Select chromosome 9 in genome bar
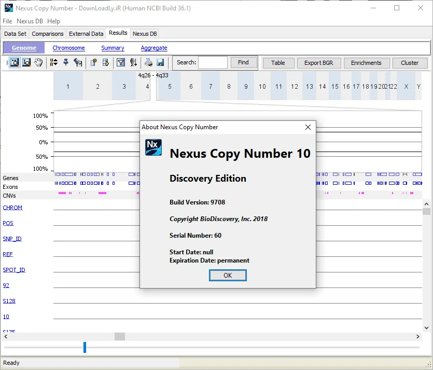Screen dimensions: 433x370 [246, 87]
